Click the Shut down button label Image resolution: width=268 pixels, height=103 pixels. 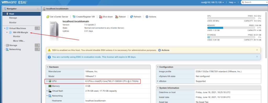coord(108,17)
